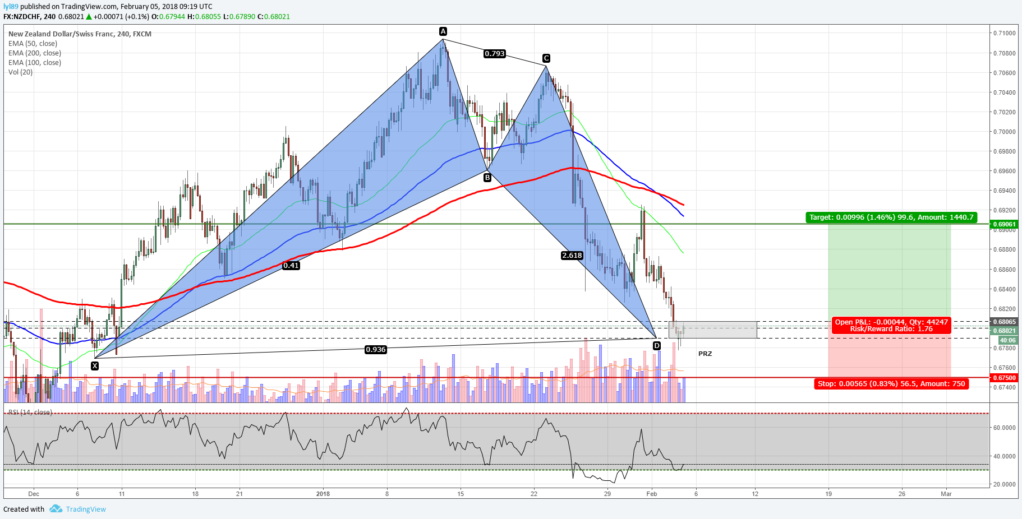This screenshot has height=519, width=1022.
Task: Select the red Stop label box
Action: coord(891,384)
